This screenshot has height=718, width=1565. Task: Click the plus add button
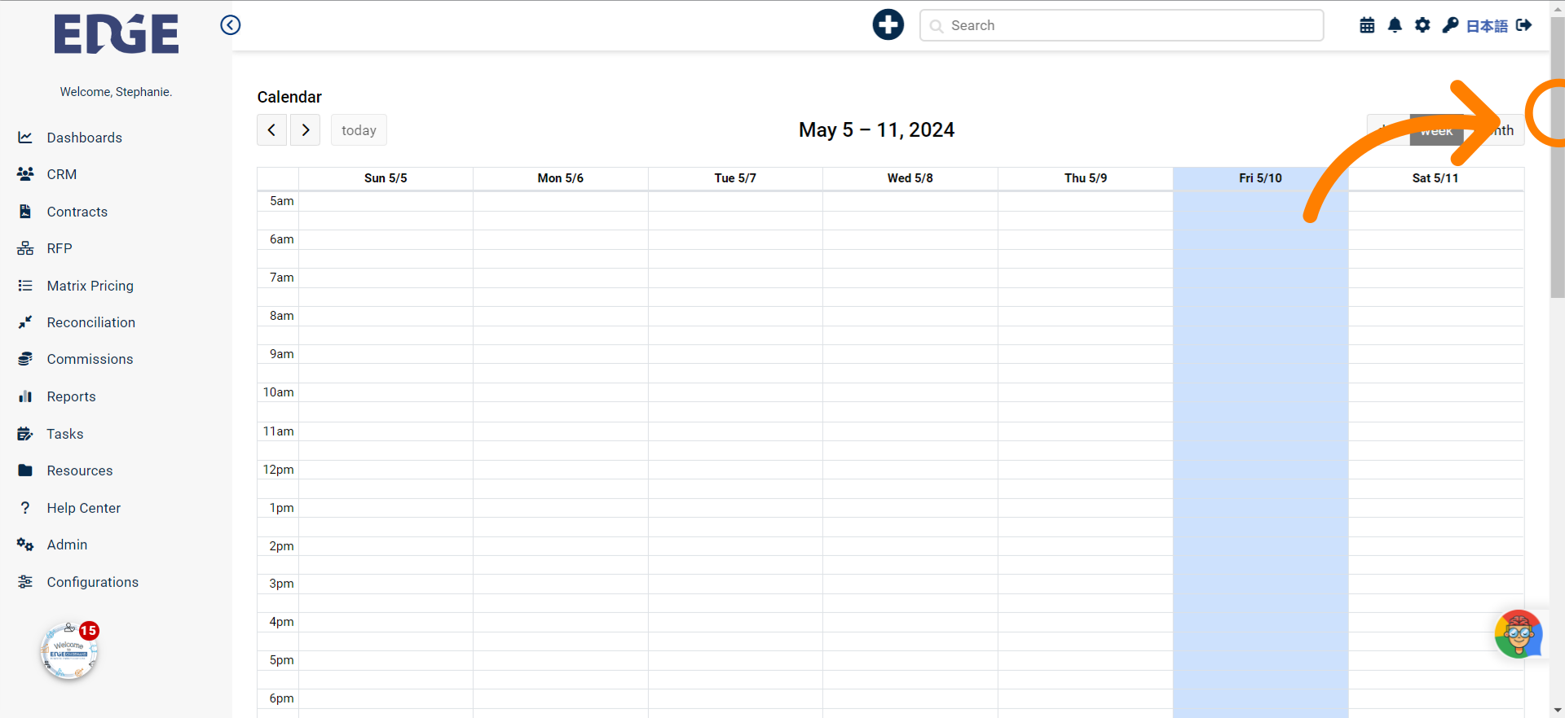click(888, 24)
